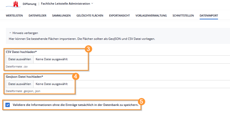This screenshot has width=230, height=118.
Task: Click the chevron beside Hinweis verbergen
Action: 10,33
